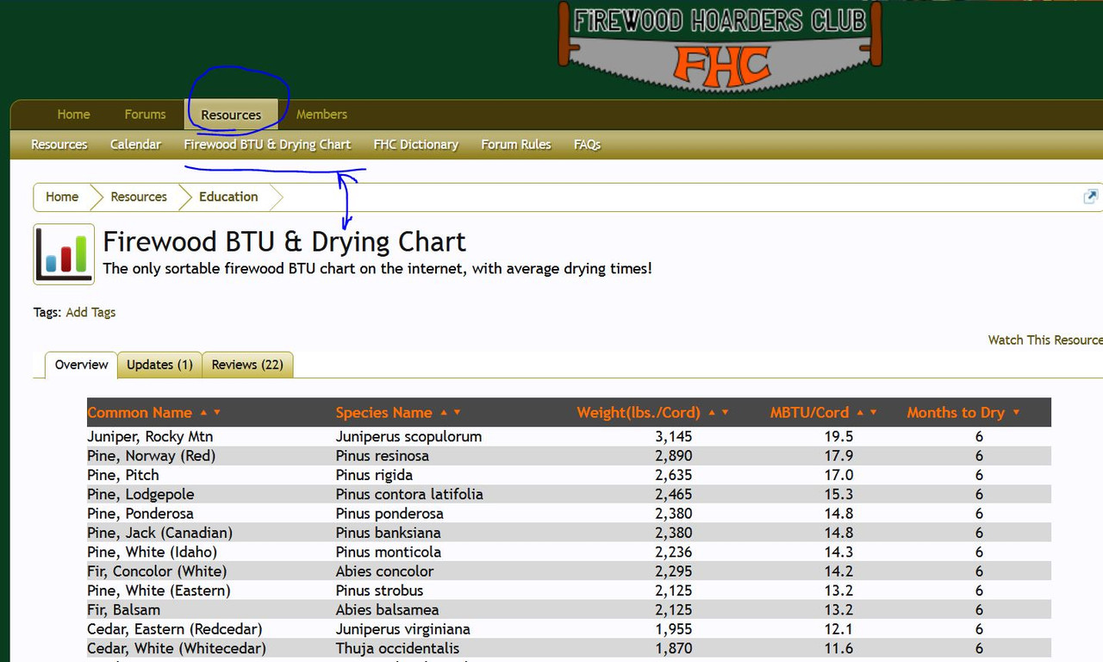Click the MBTU value 19.5
The width and height of the screenshot is (1103, 662).
[838, 437]
